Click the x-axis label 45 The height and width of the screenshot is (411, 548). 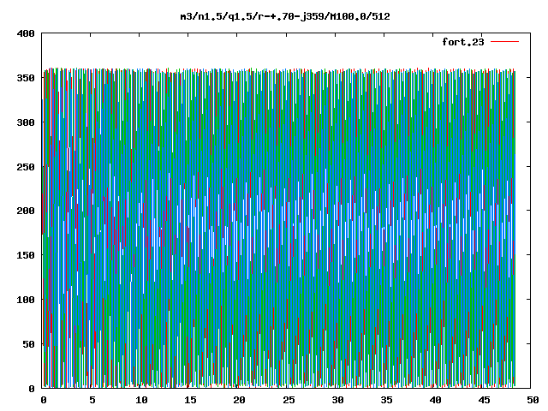[484, 400]
